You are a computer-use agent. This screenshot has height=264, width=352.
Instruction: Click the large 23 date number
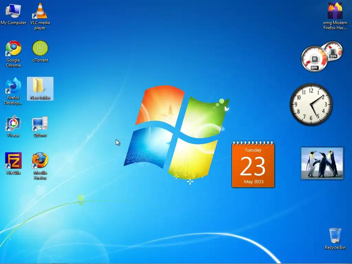tap(253, 166)
